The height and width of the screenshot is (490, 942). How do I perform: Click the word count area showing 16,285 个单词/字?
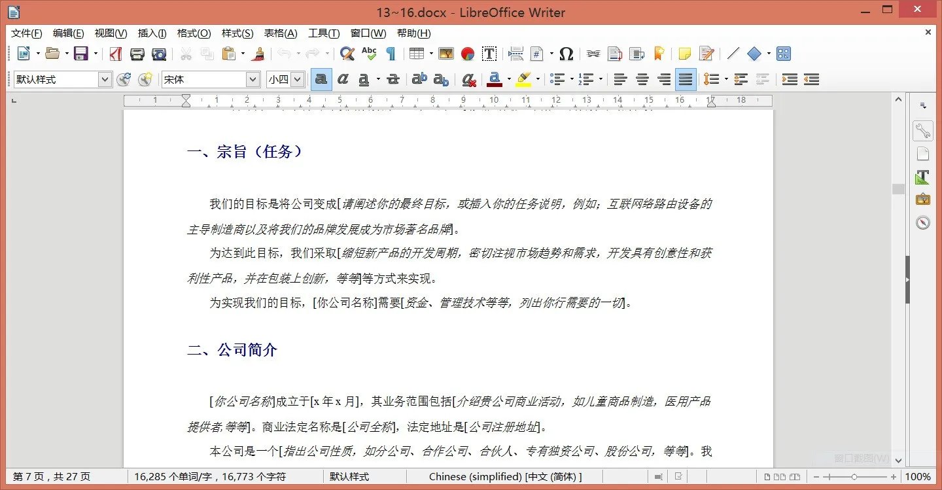(188, 476)
